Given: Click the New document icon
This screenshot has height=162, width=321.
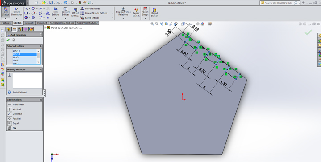Looking at the screenshot, I should click(x=36, y=3).
